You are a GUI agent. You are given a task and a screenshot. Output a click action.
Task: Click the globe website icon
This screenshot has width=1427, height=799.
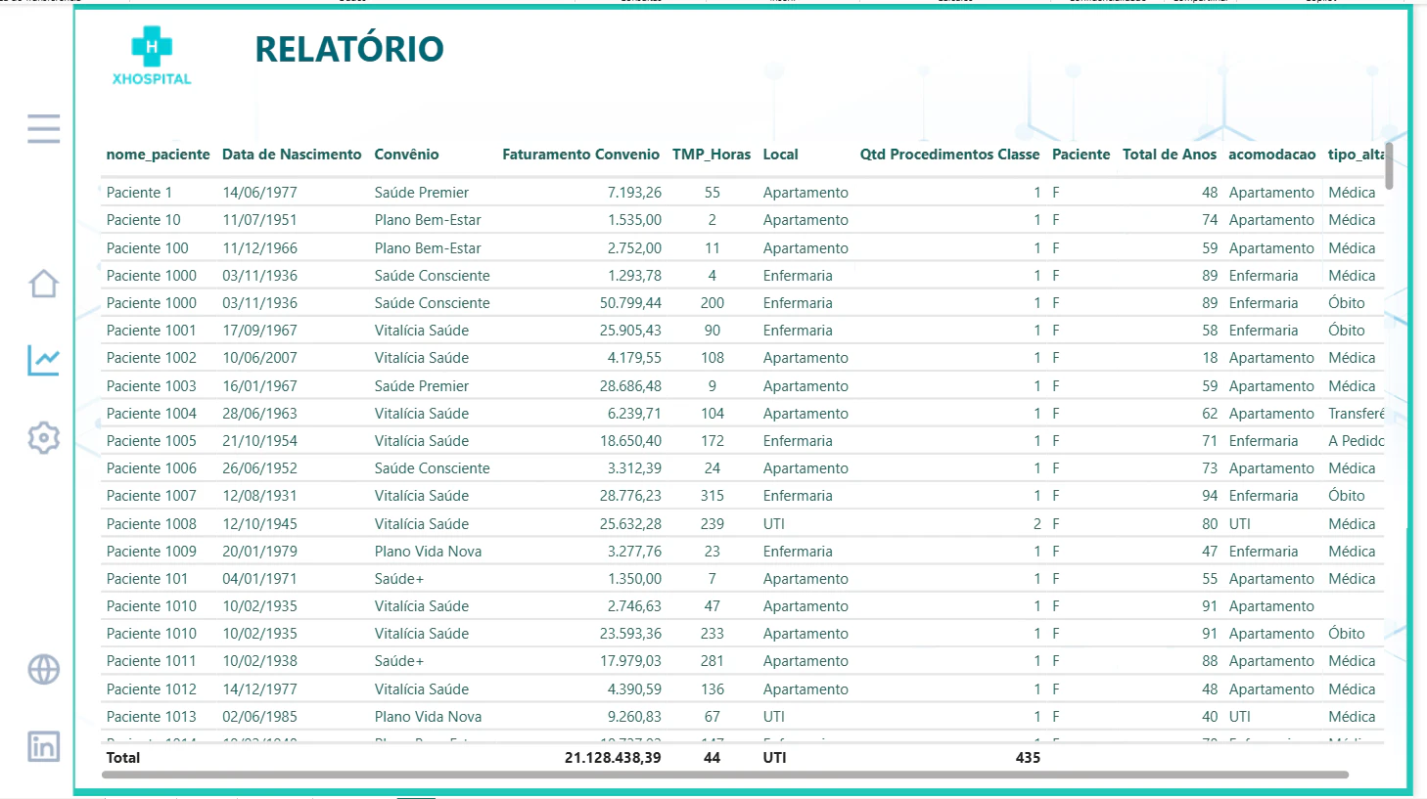pos(43,670)
